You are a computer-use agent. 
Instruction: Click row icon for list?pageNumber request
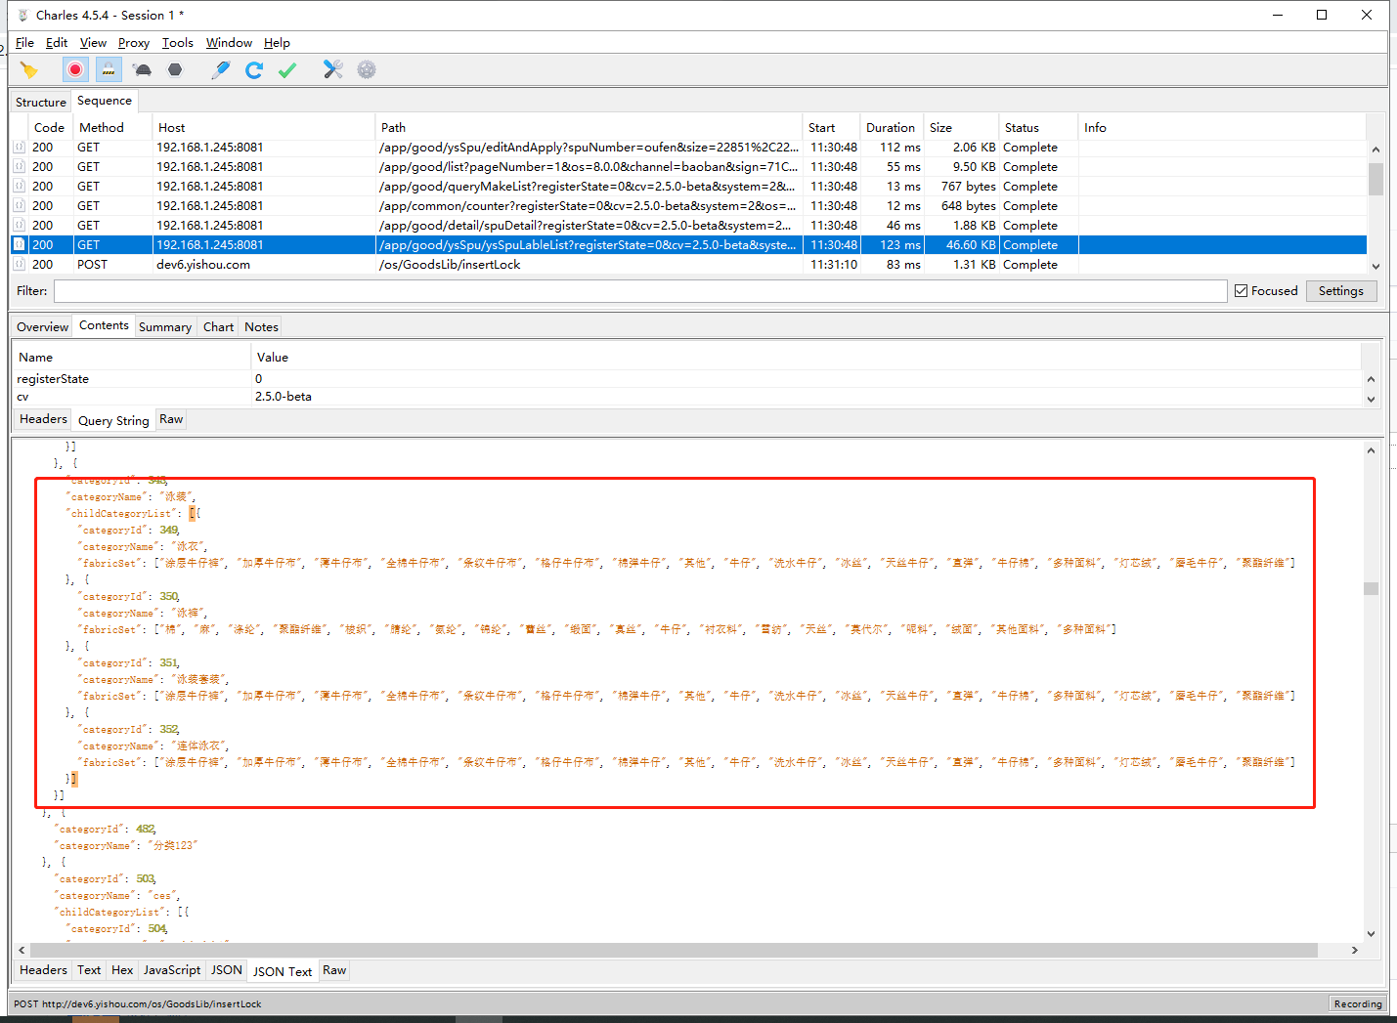pyautogui.click(x=19, y=166)
